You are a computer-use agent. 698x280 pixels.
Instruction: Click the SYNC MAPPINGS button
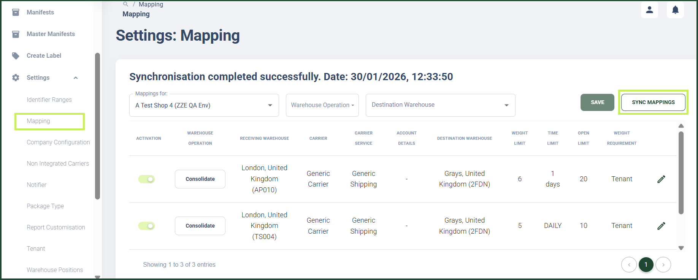pos(653,102)
